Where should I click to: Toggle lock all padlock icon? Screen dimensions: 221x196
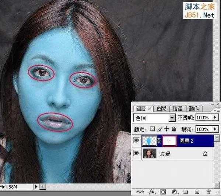(x=173, y=129)
